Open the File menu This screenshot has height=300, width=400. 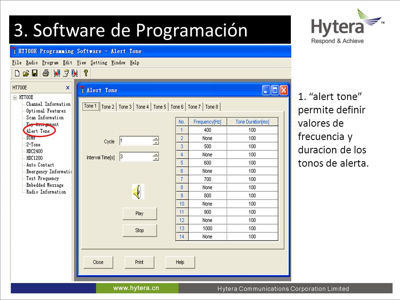pyautogui.click(x=17, y=63)
